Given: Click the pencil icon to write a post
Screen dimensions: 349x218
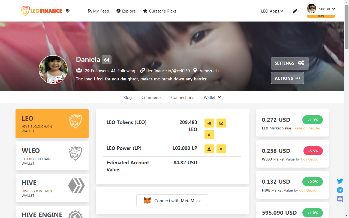Looking at the screenshot, I should coord(295,11).
